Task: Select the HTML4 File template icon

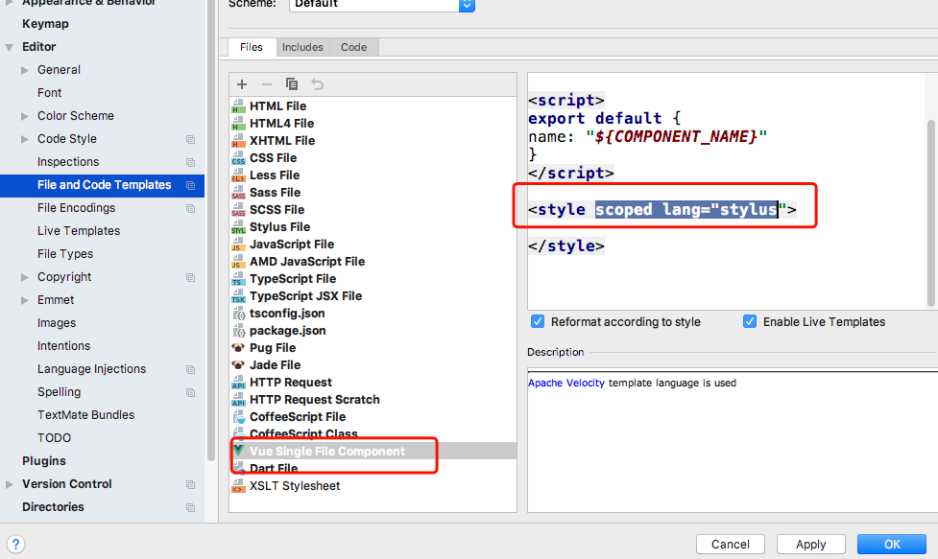Action: (238, 124)
